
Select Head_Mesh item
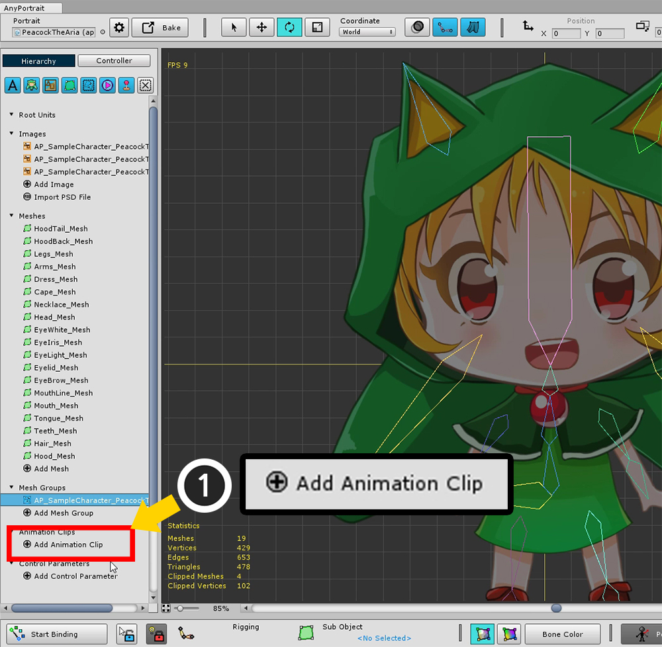click(x=49, y=317)
